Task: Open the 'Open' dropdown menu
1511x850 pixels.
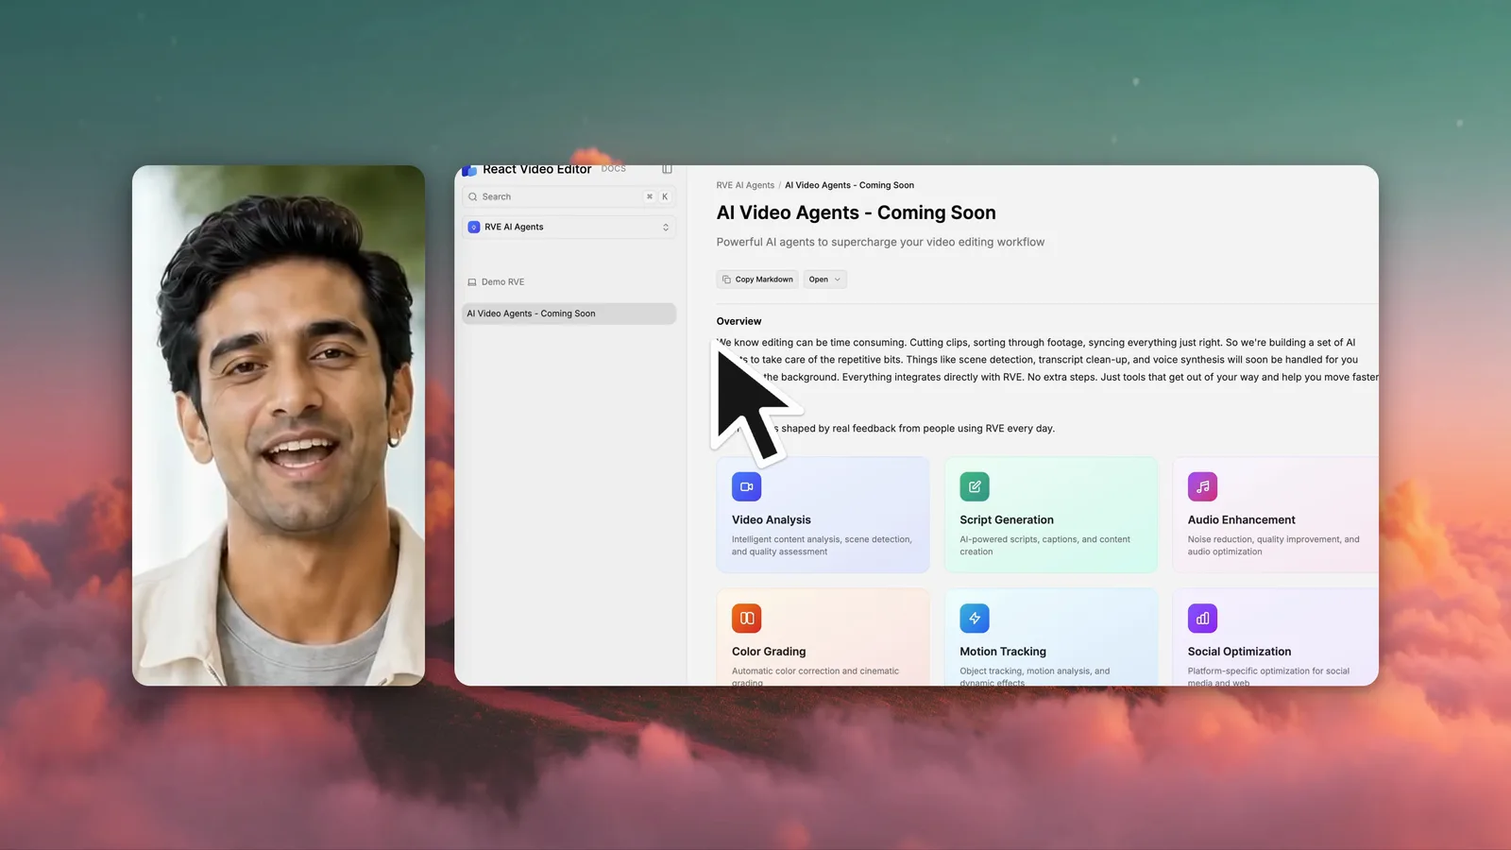Action: click(x=824, y=280)
